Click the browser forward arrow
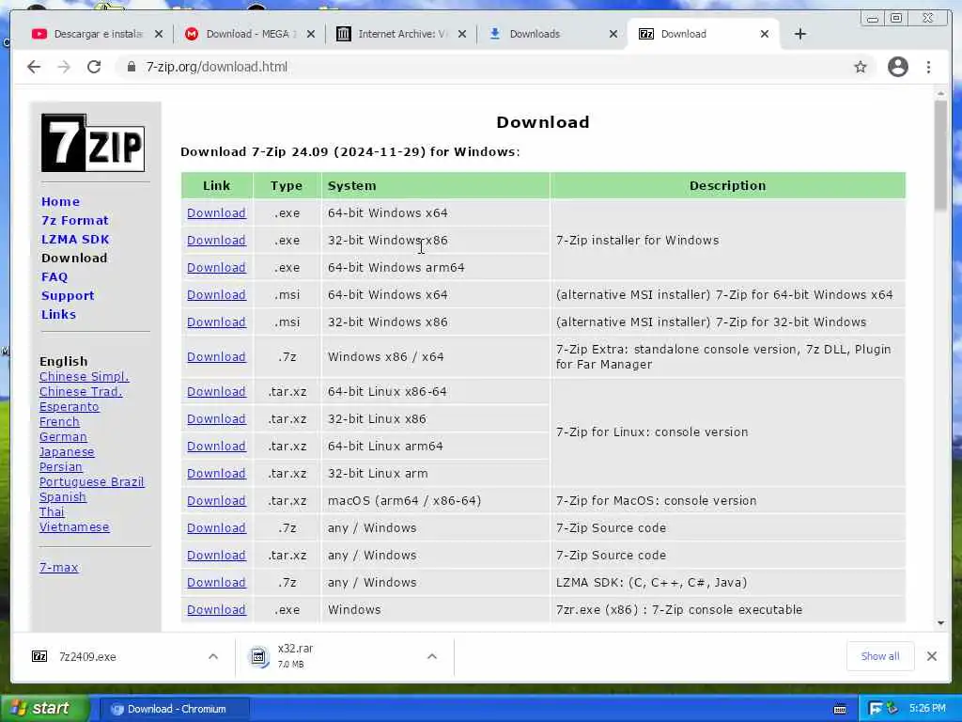The width and height of the screenshot is (962, 722). click(64, 67)
